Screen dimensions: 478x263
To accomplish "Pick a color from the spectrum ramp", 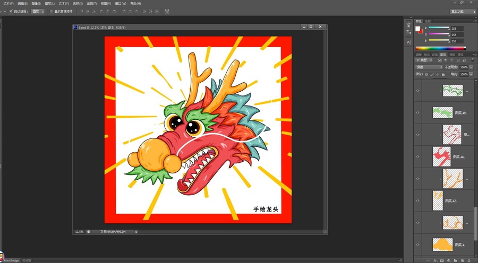I will 440,48.
